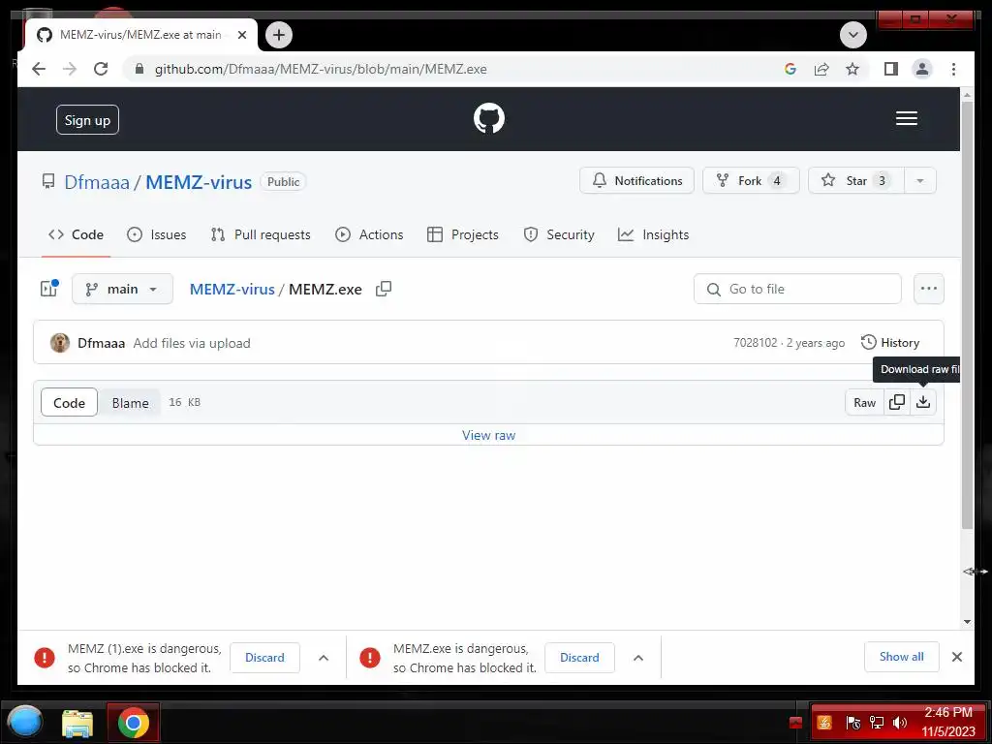Click the Notifications button
The height and width of the screenshot is (744, 992).
(x=637, y=181)
